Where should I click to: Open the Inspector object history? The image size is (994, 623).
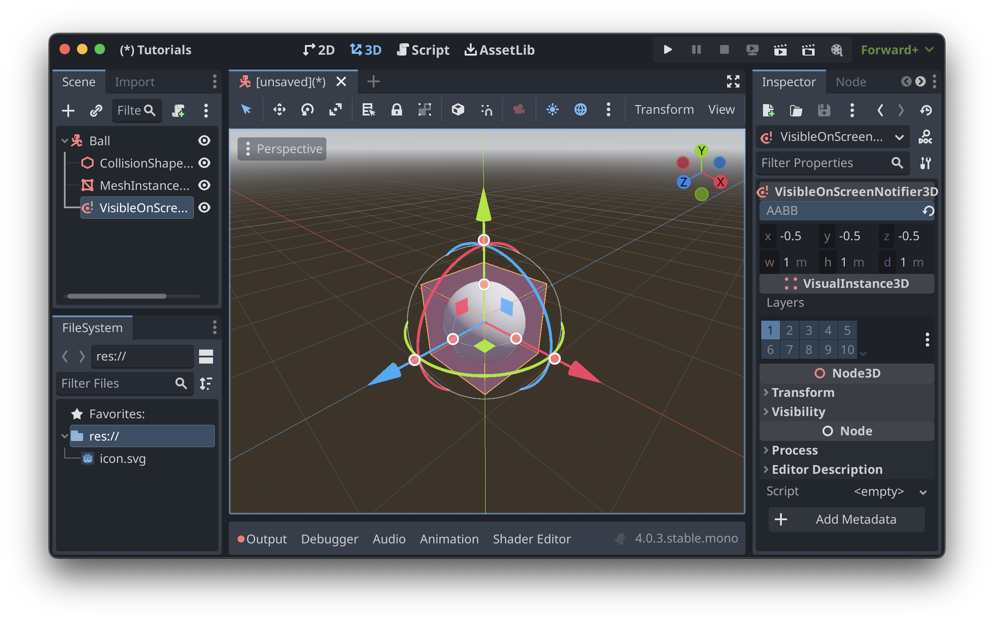click(x=926, y=110)
